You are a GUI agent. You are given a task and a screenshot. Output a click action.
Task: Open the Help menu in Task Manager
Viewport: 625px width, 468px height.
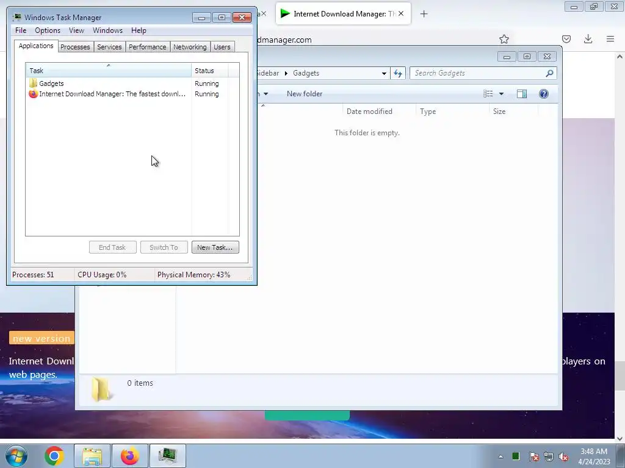click(139, 30)
